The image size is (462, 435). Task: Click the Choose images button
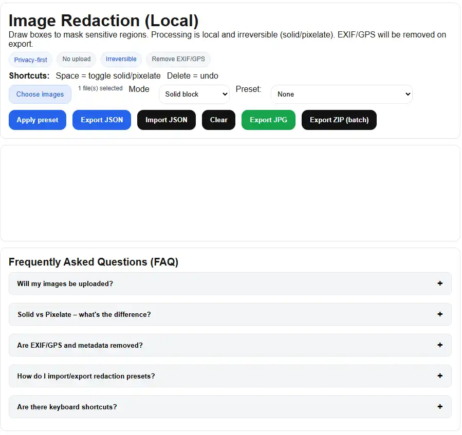coord(40,94)
